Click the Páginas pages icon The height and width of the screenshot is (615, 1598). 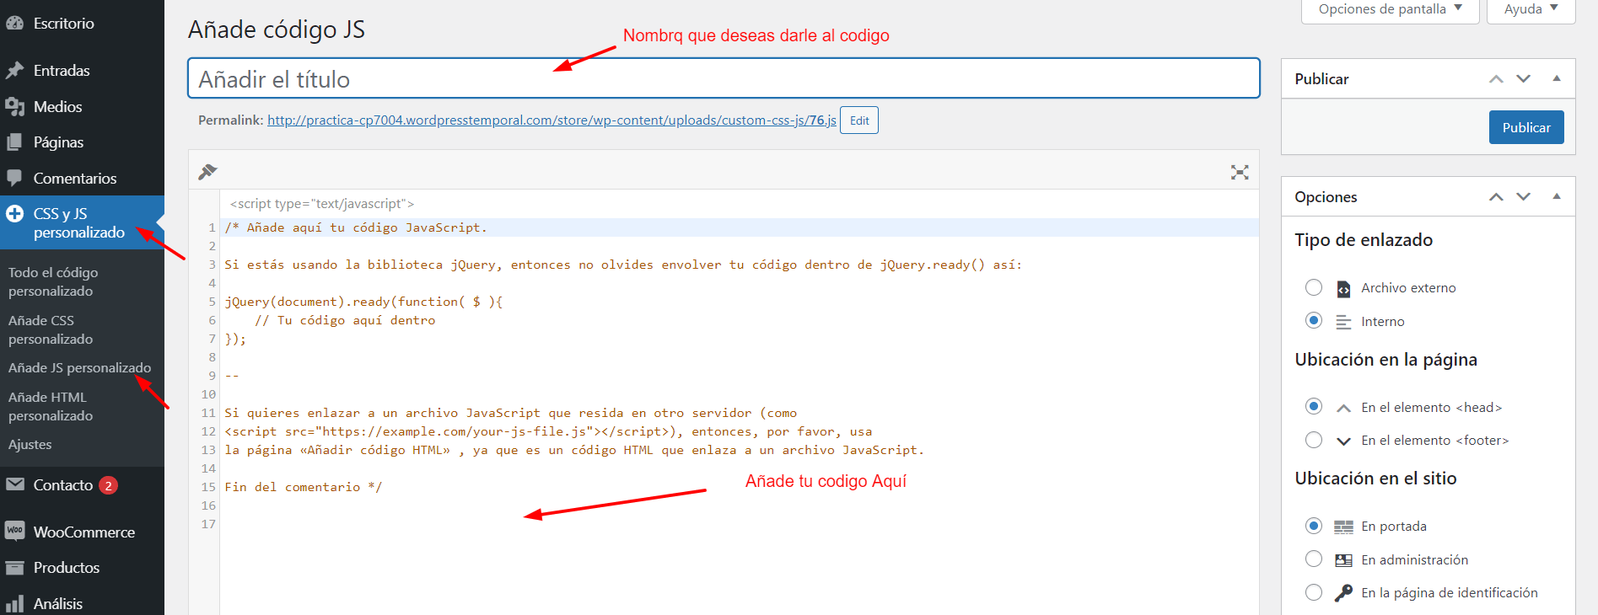pos(14,142)
